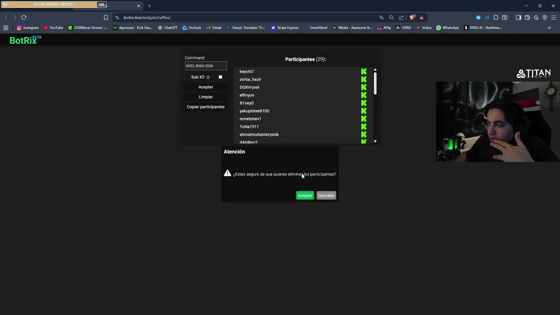
Task: Open the bookmarks grid apps icon
Action: click(6, 28)
